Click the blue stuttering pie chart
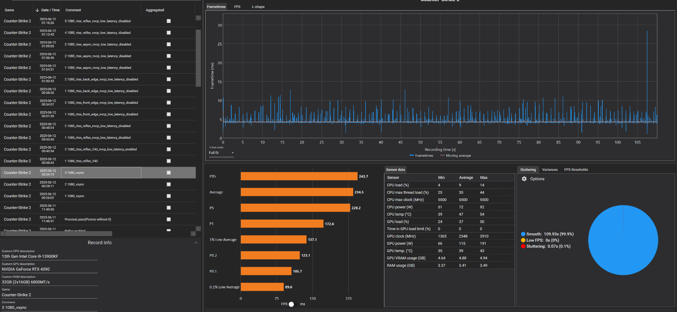 coord(623,240)
